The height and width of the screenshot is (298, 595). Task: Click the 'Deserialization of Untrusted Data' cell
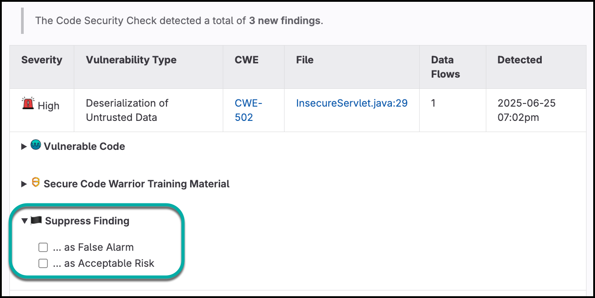point(127,110)
